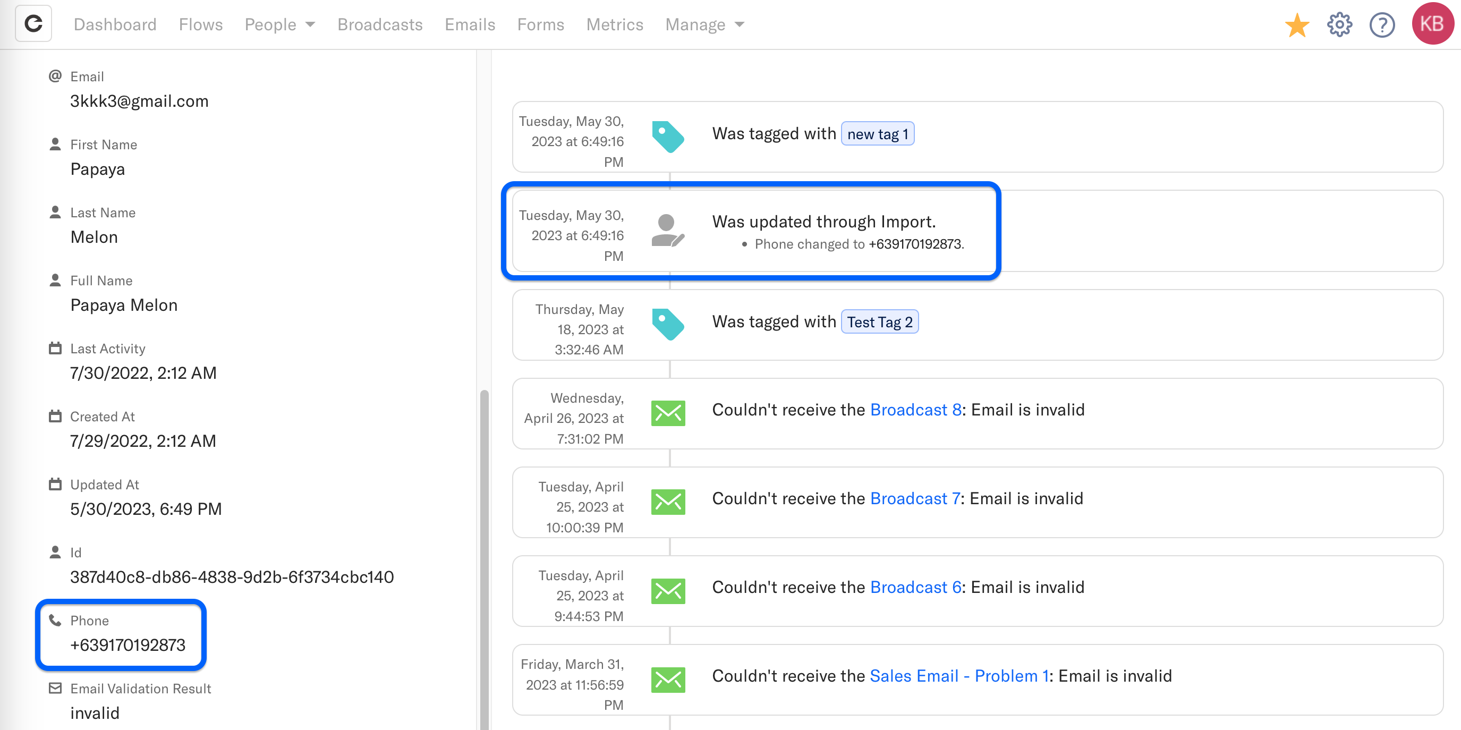Open the Broadcasts section
The image size is (1461, 730).
tap(380, 24)
